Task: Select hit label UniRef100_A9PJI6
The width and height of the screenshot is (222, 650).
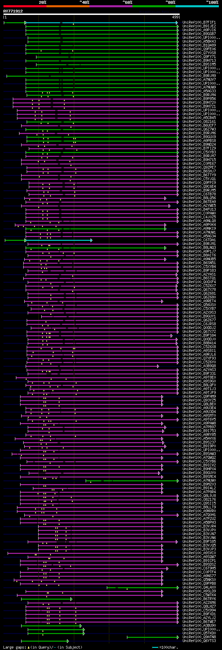Action: (x=199, y=30)
